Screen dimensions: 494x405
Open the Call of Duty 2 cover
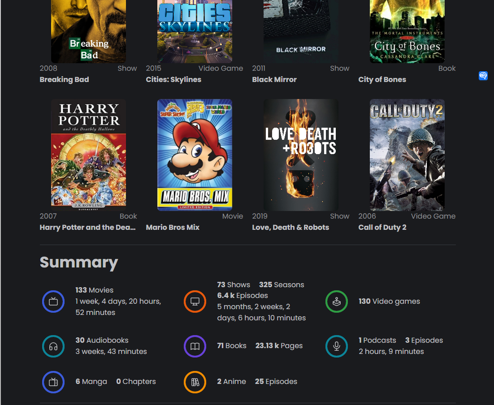pos(407,155)
